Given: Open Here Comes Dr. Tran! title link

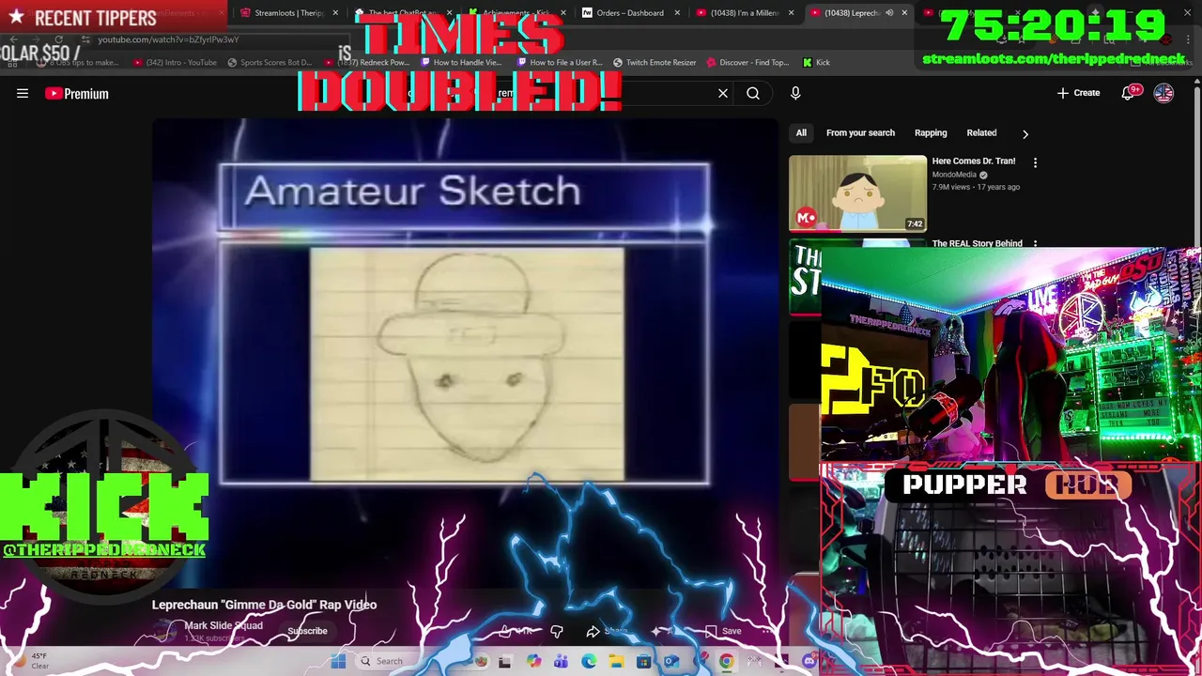Looking at the screenshot, I should pyautogui.click(x=974, y=161).
